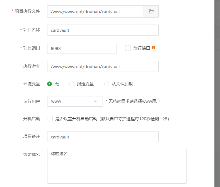220x187 pixels.
Task: Click the 是否设置开机自动启动 label text
Action: [112, 119]
